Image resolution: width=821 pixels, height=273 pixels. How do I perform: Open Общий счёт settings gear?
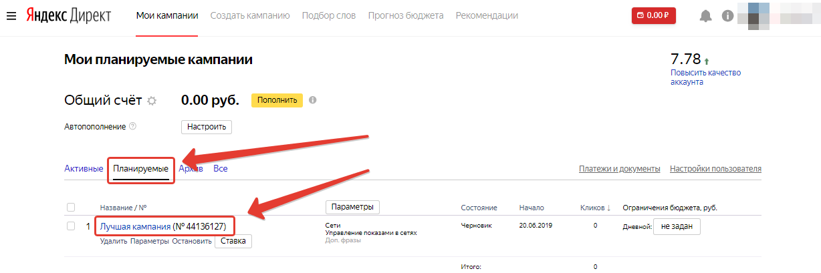click(152, 101)
